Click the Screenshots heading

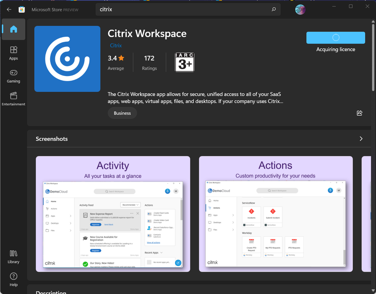pos(52,139)
